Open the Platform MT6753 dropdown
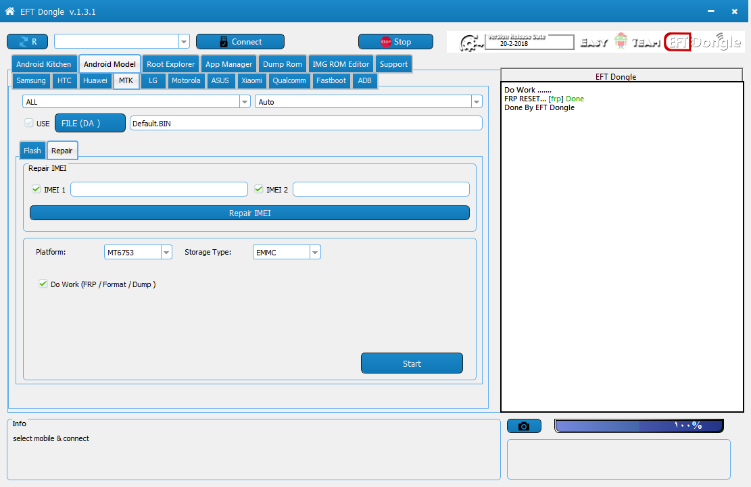Screen dimensions: 751x487 click(166, 252)
